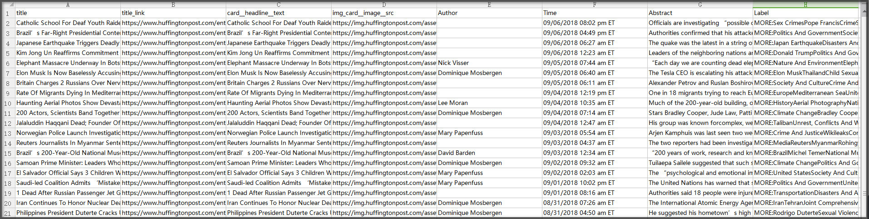Click the 'Time' header cell
The image size is (869, 219).
pyautogui.click(x=595, y=13)
